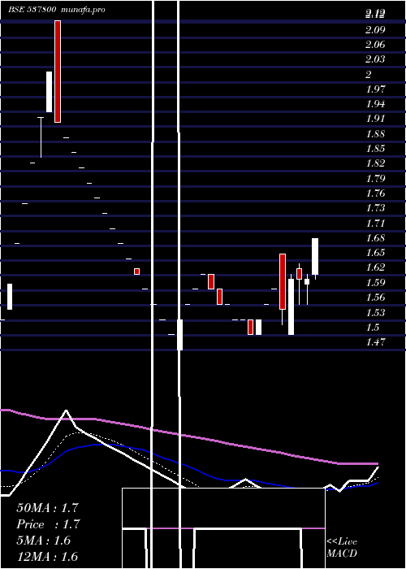Select the 1.53 price axis label
This screenshot has width=406, height=569.
point(375,312)
